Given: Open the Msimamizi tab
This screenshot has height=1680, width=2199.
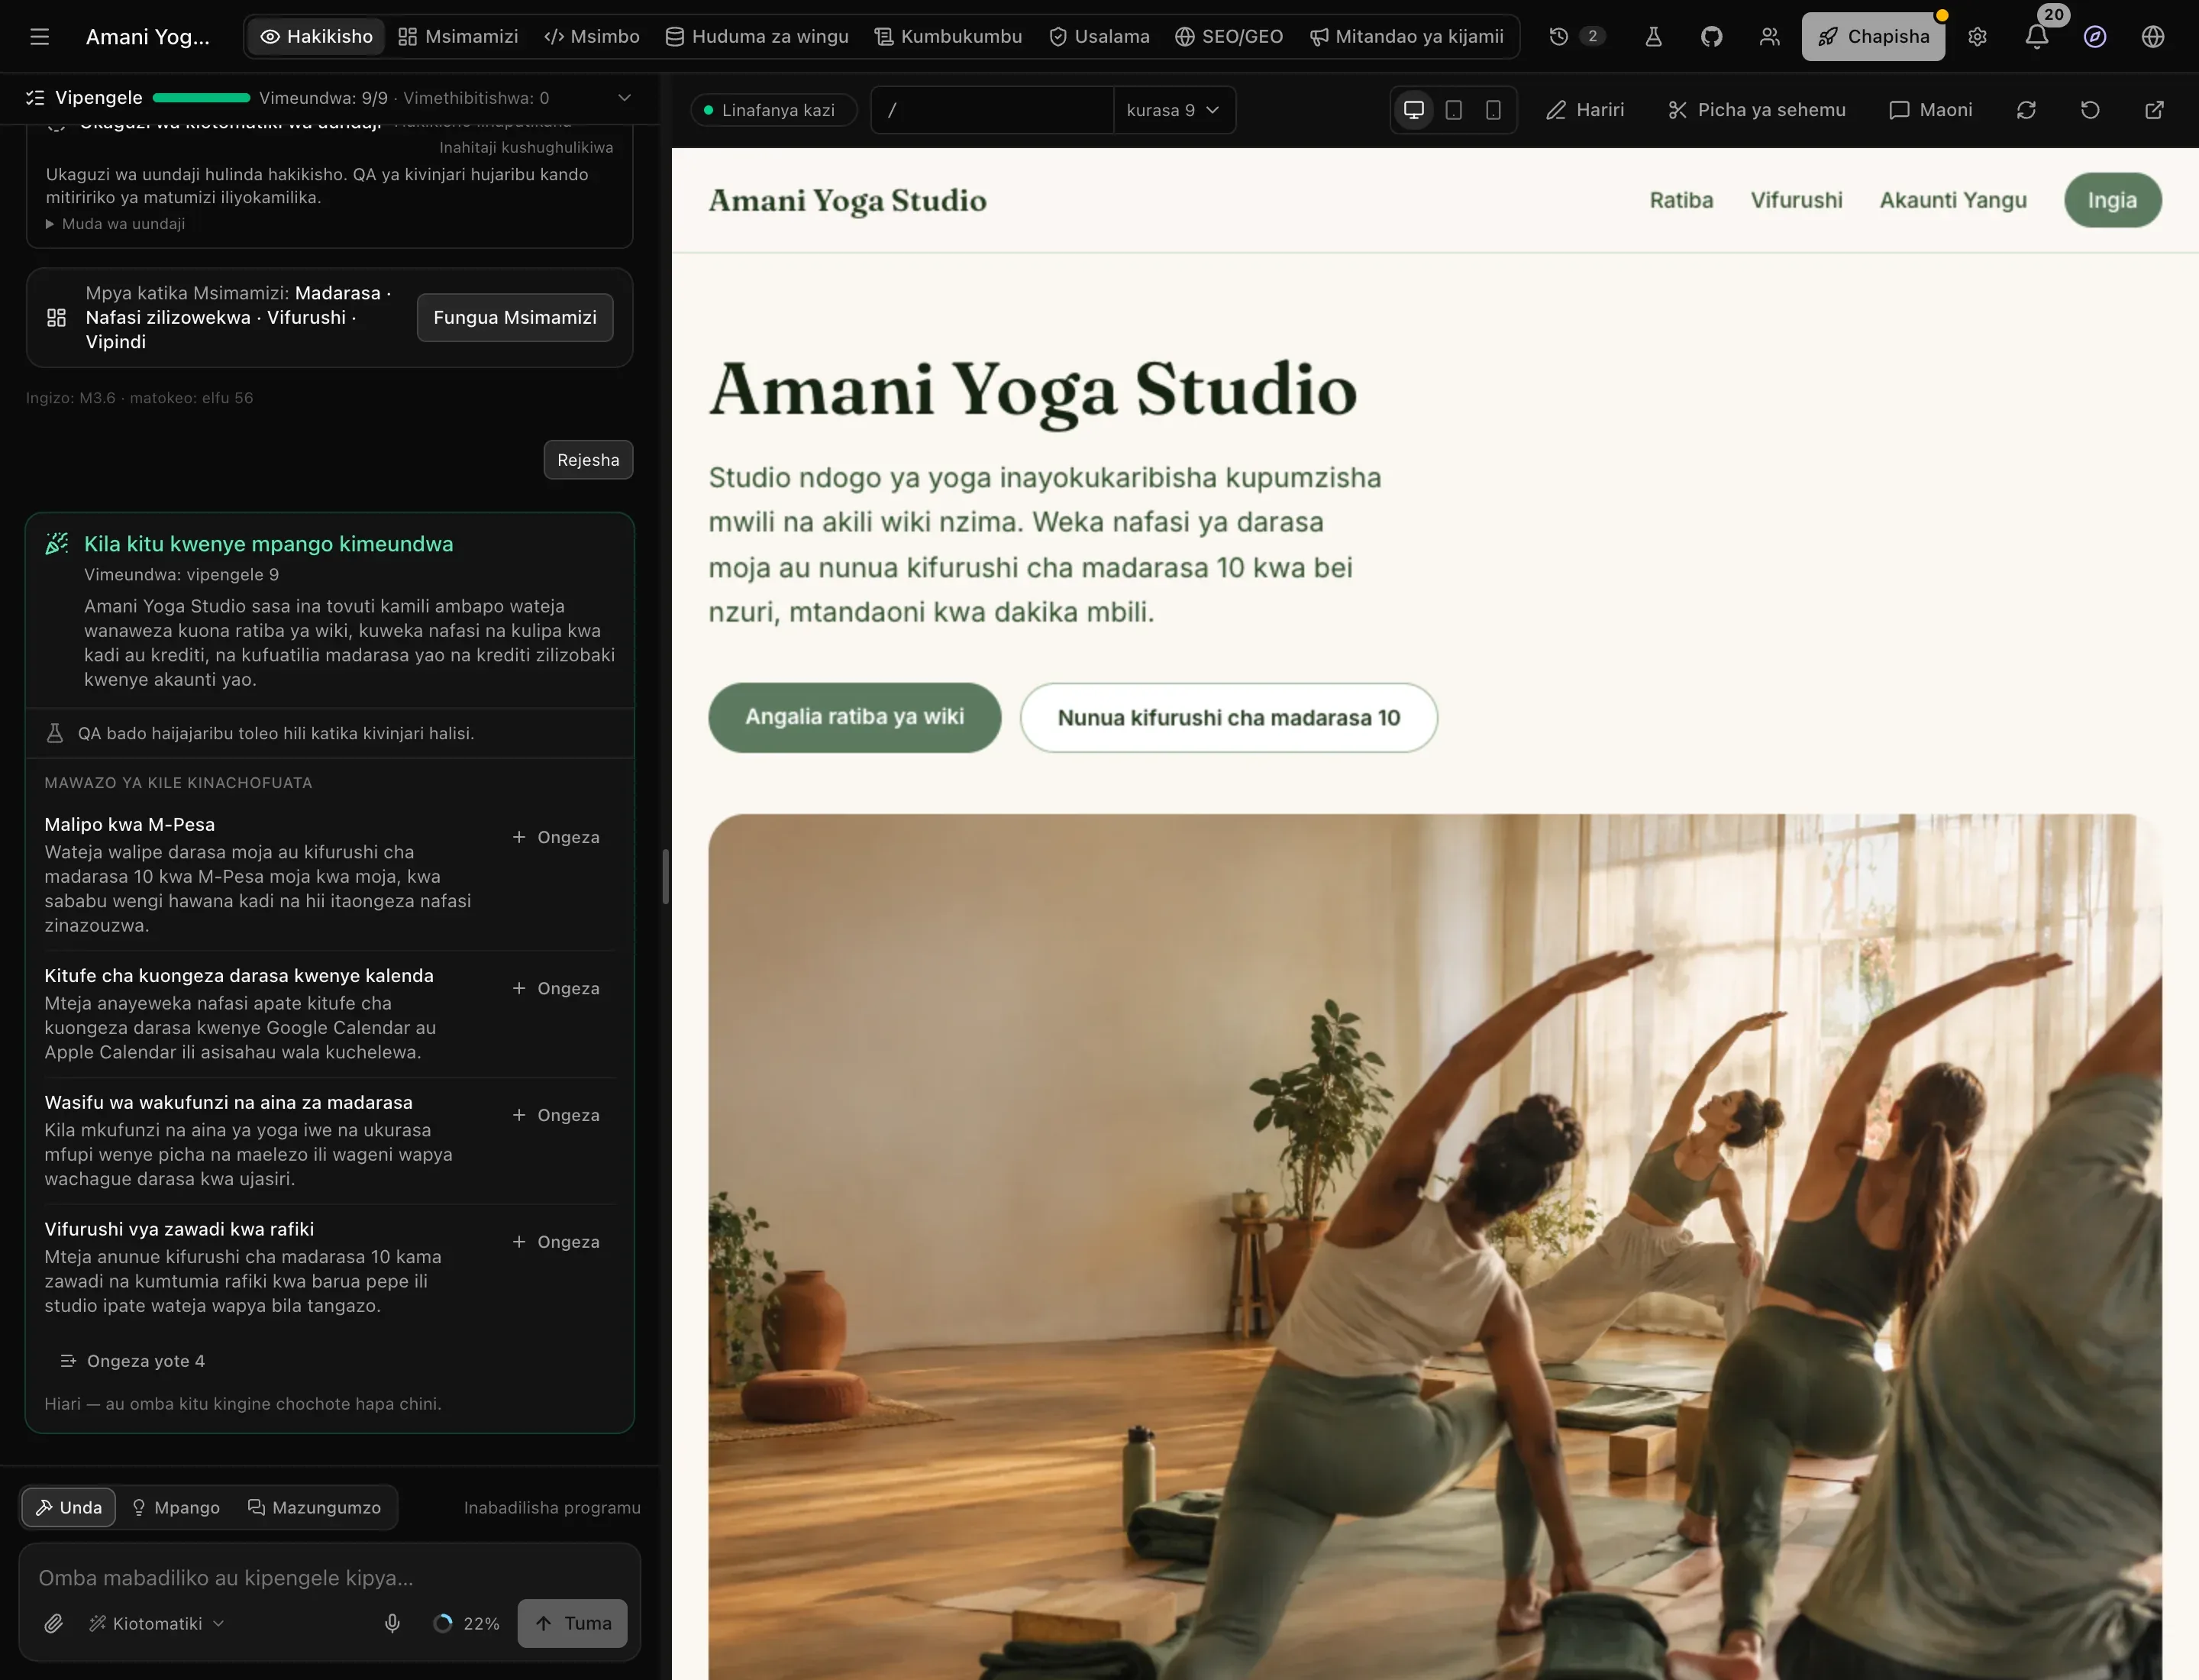Looking at the screenshot, I should pyautogui.click(x=458, y=37).
